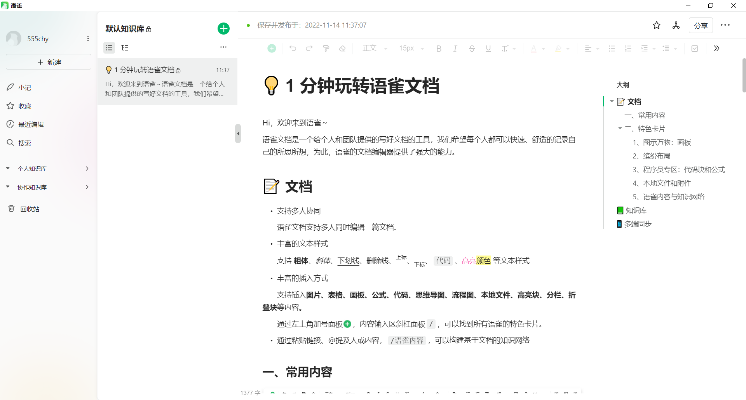Open line spacing dropdown
Screen dimensions: 746x400
[670, 49]
